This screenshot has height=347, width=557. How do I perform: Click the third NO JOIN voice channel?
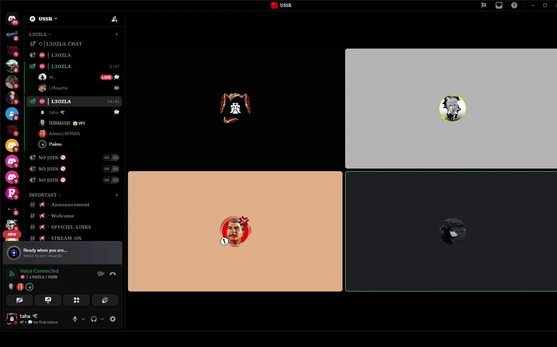(x=74, y=180)
